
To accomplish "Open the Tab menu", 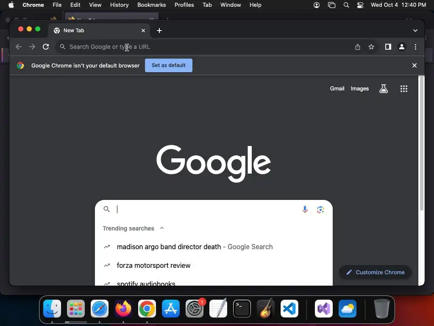I will pos(207,5).
